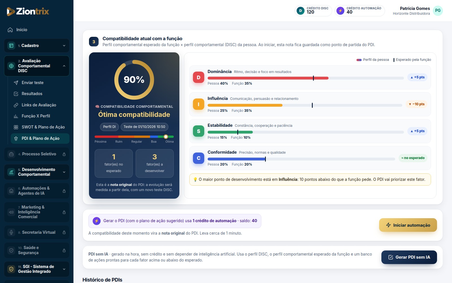
Task: Click the Automações & Agentes de IA lock icon
Action: coord(64,191)
